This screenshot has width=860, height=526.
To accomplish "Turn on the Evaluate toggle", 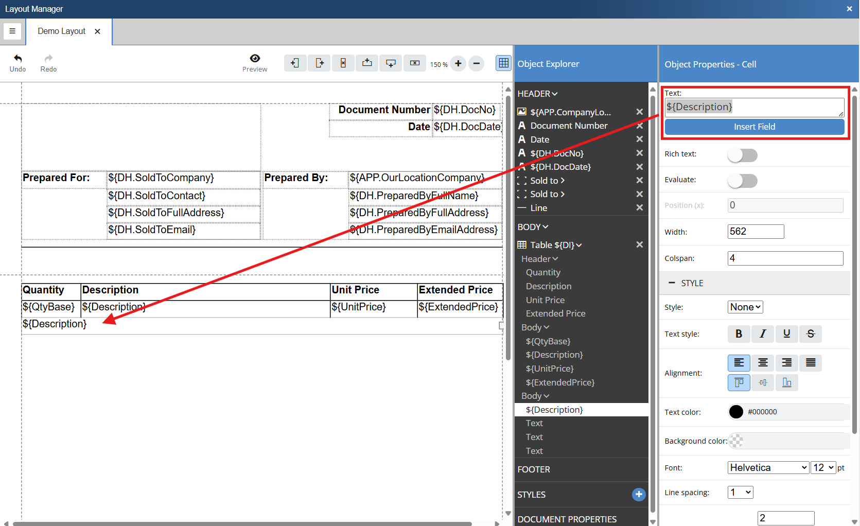I will [x=742, y=181].
